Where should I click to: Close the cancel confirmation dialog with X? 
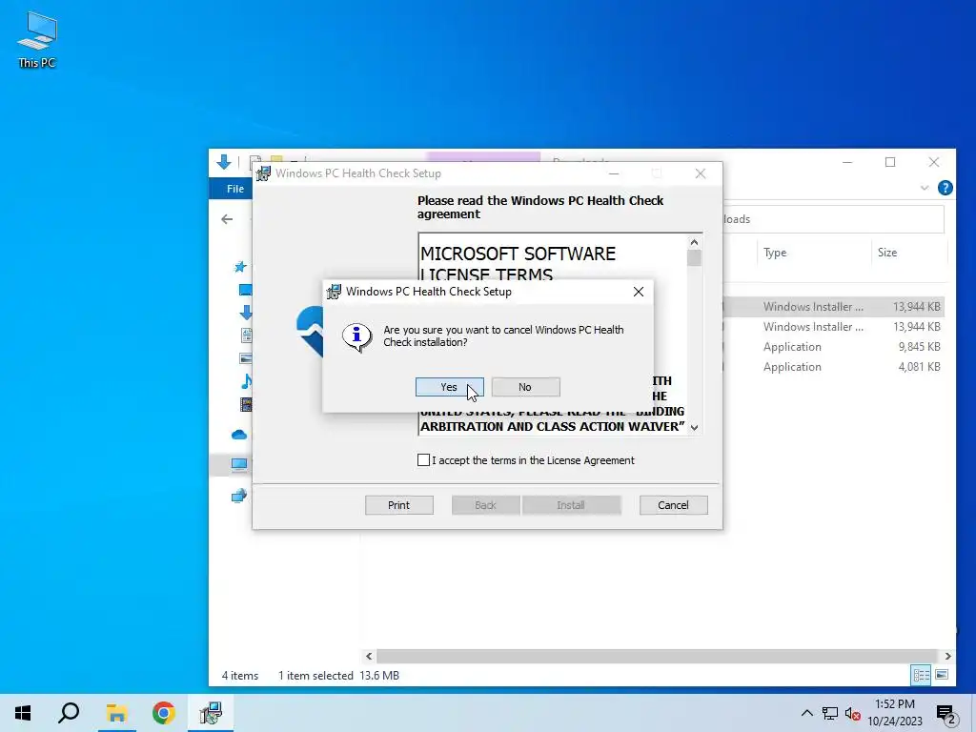point(638,292)
